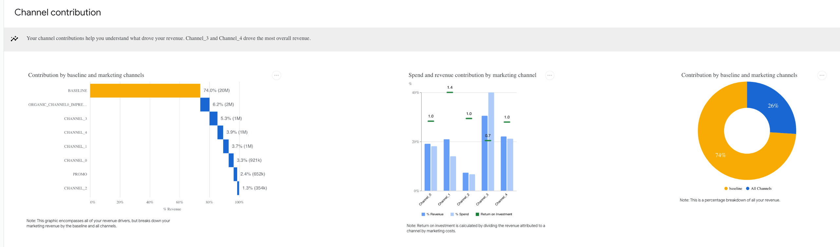Click the Channel_2 revenue bar in the column chart
This screenshot has height=247, width=840.
pyautogui.click(x=465, y=182)
